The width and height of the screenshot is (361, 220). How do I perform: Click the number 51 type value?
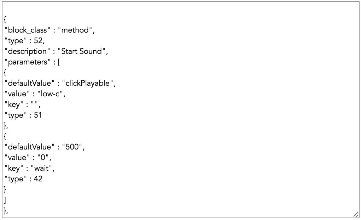point(38,115)
